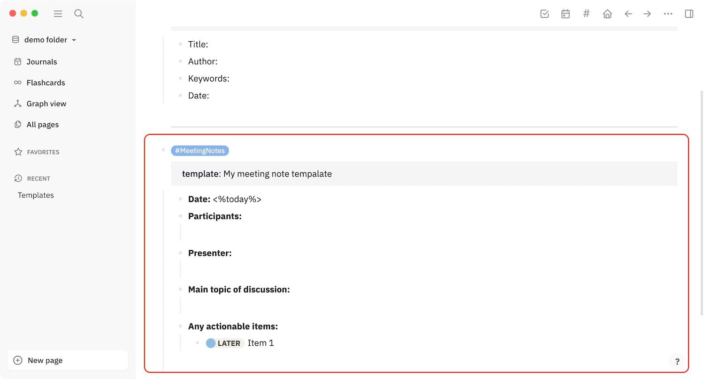The image size is (704, 379).
Task: Open the help question mark button
Action: pos(677,361)
